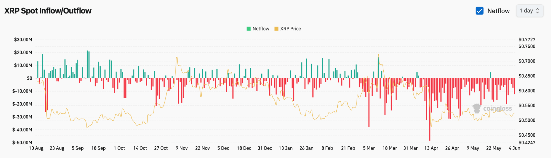Click the $0.7727 price axis label
The image size is (551, 158).
point(527,40)
